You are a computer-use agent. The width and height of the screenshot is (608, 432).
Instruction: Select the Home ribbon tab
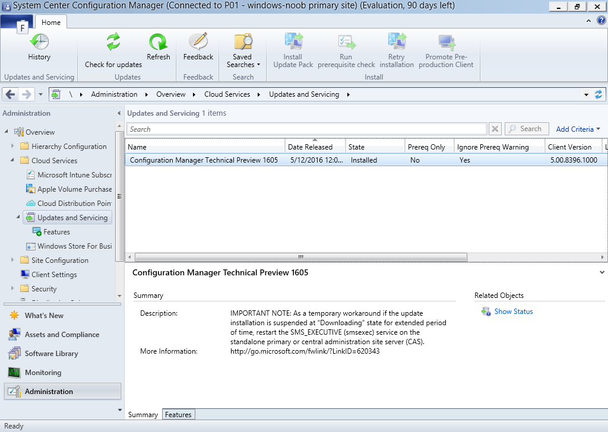51,23
